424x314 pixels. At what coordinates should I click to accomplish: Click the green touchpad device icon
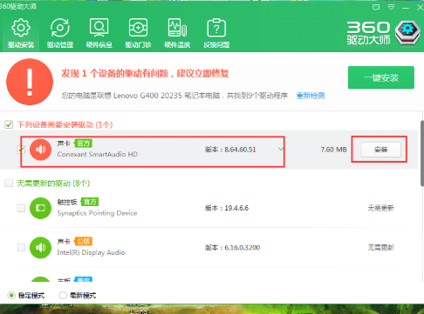[40, 208]
